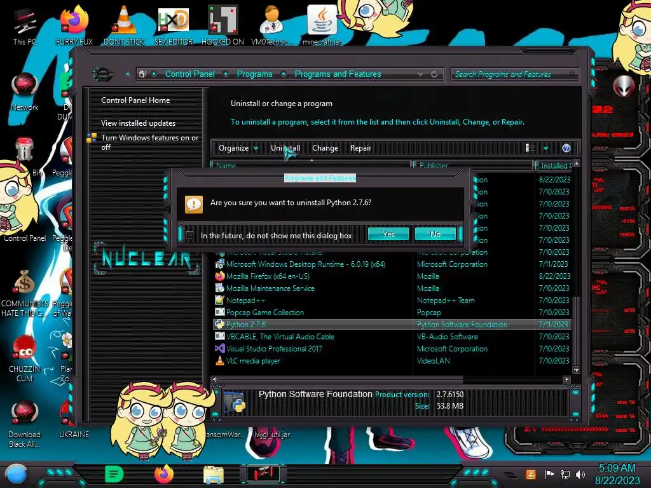
Task: Open Action Center flag tray icon
Action: pyautogui.click(x=549, y=474)
